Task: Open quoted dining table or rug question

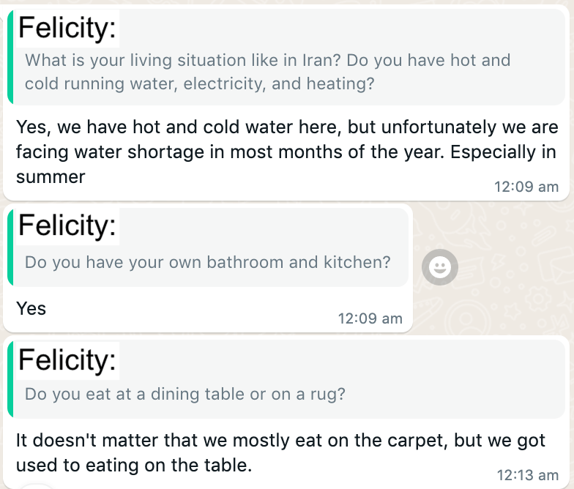Action: [185, 394]
